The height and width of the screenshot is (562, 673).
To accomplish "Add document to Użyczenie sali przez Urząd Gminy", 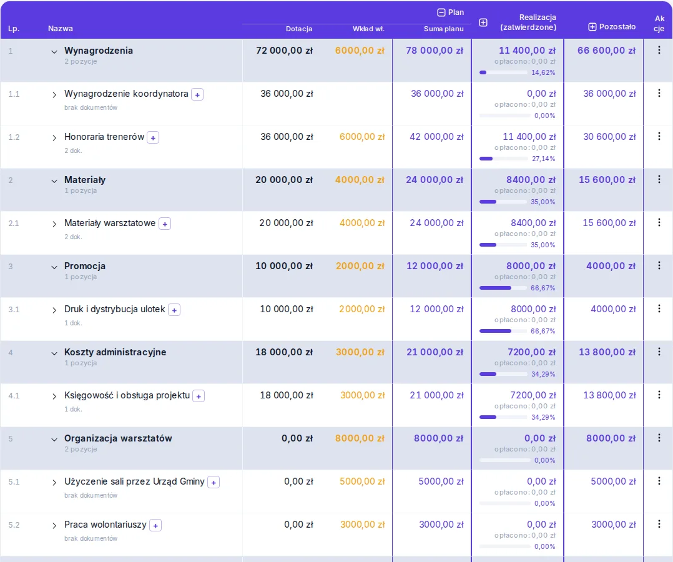I will [214, 483].
